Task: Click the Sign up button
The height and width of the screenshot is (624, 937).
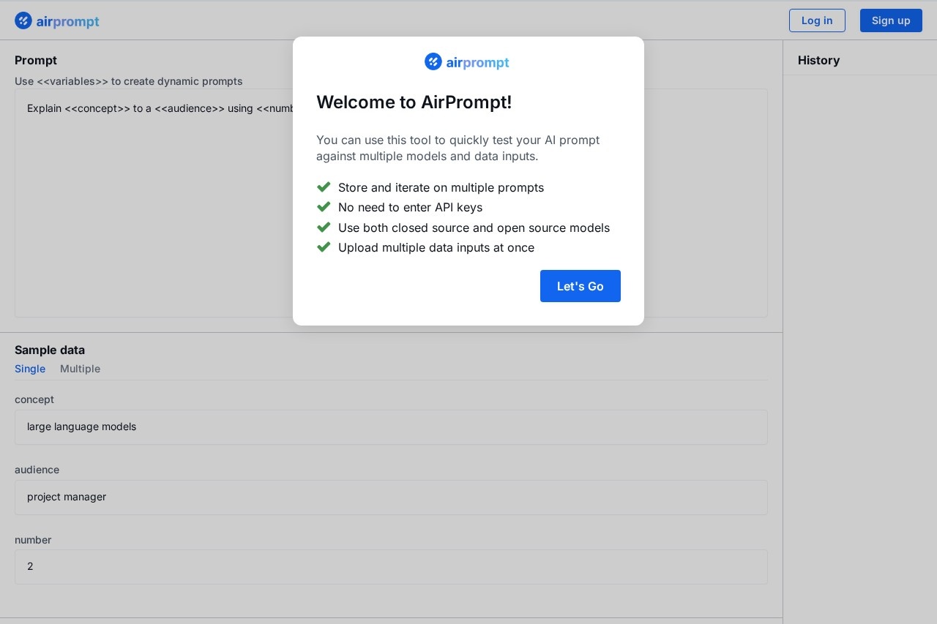Action: 891,20
